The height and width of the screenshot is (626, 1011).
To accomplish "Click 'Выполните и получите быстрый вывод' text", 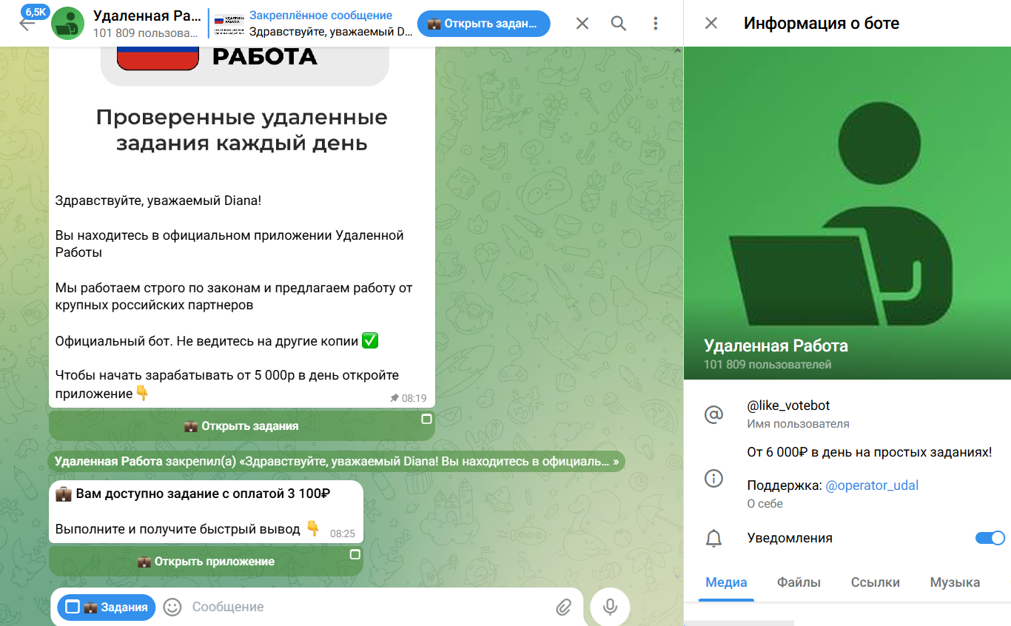I will point(178,529).
